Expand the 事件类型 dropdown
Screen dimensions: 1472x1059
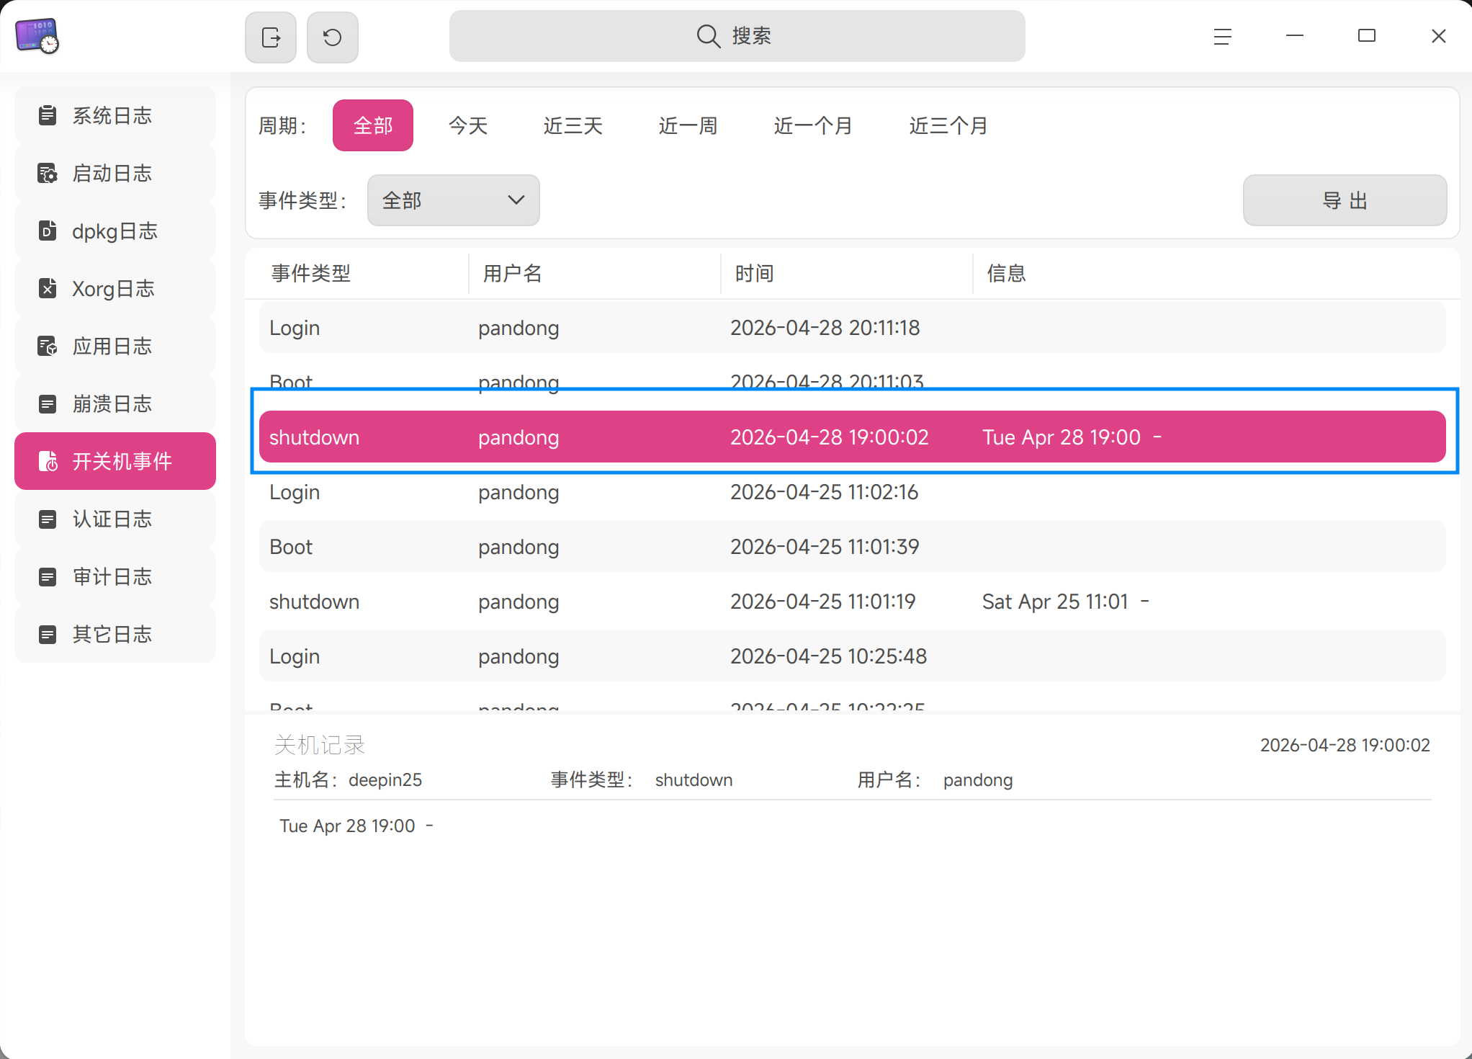[453, 200]
